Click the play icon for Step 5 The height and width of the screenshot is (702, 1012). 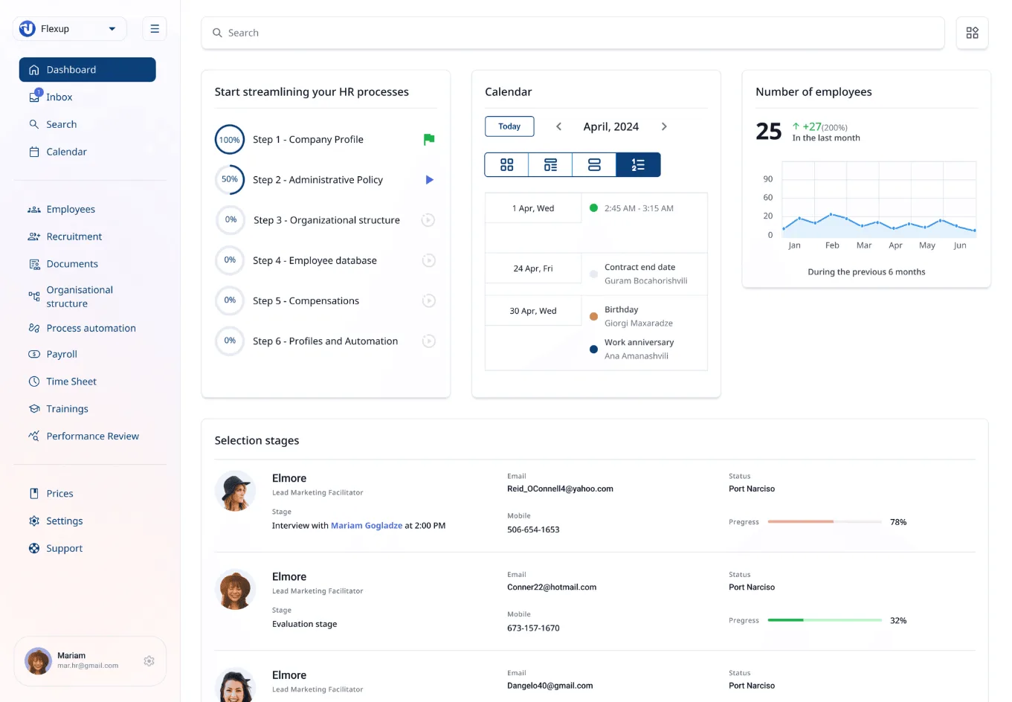[x=428, y=300]
